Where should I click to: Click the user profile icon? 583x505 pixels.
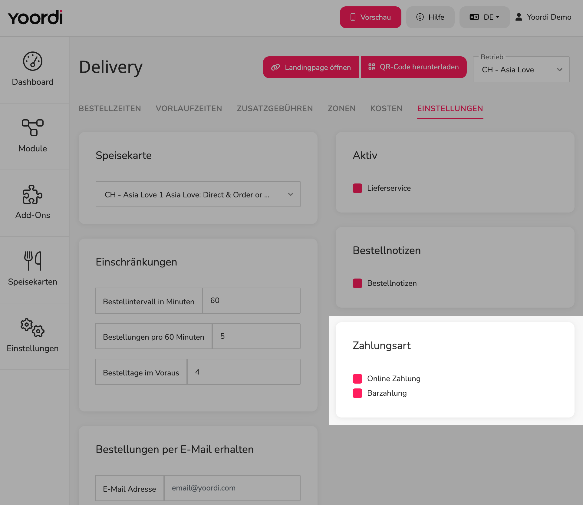point(519,17)
